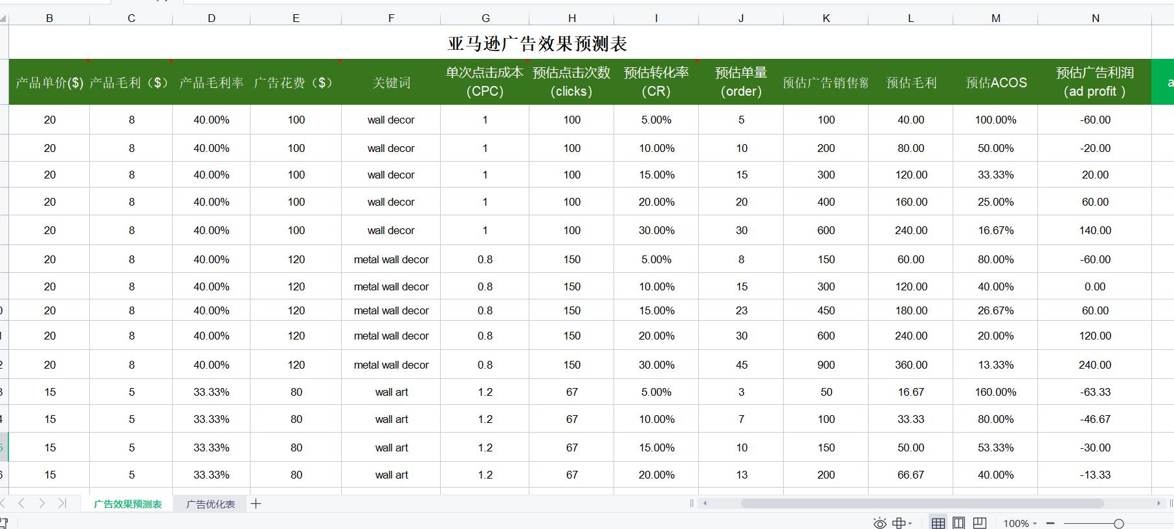Click the sales cell showing 900

click(826, 365)
